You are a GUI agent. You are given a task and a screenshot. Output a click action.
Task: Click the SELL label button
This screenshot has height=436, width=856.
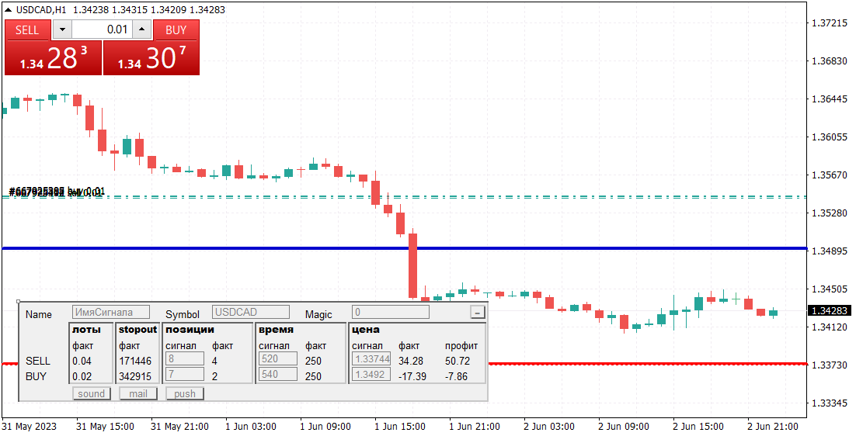[27, 30]
